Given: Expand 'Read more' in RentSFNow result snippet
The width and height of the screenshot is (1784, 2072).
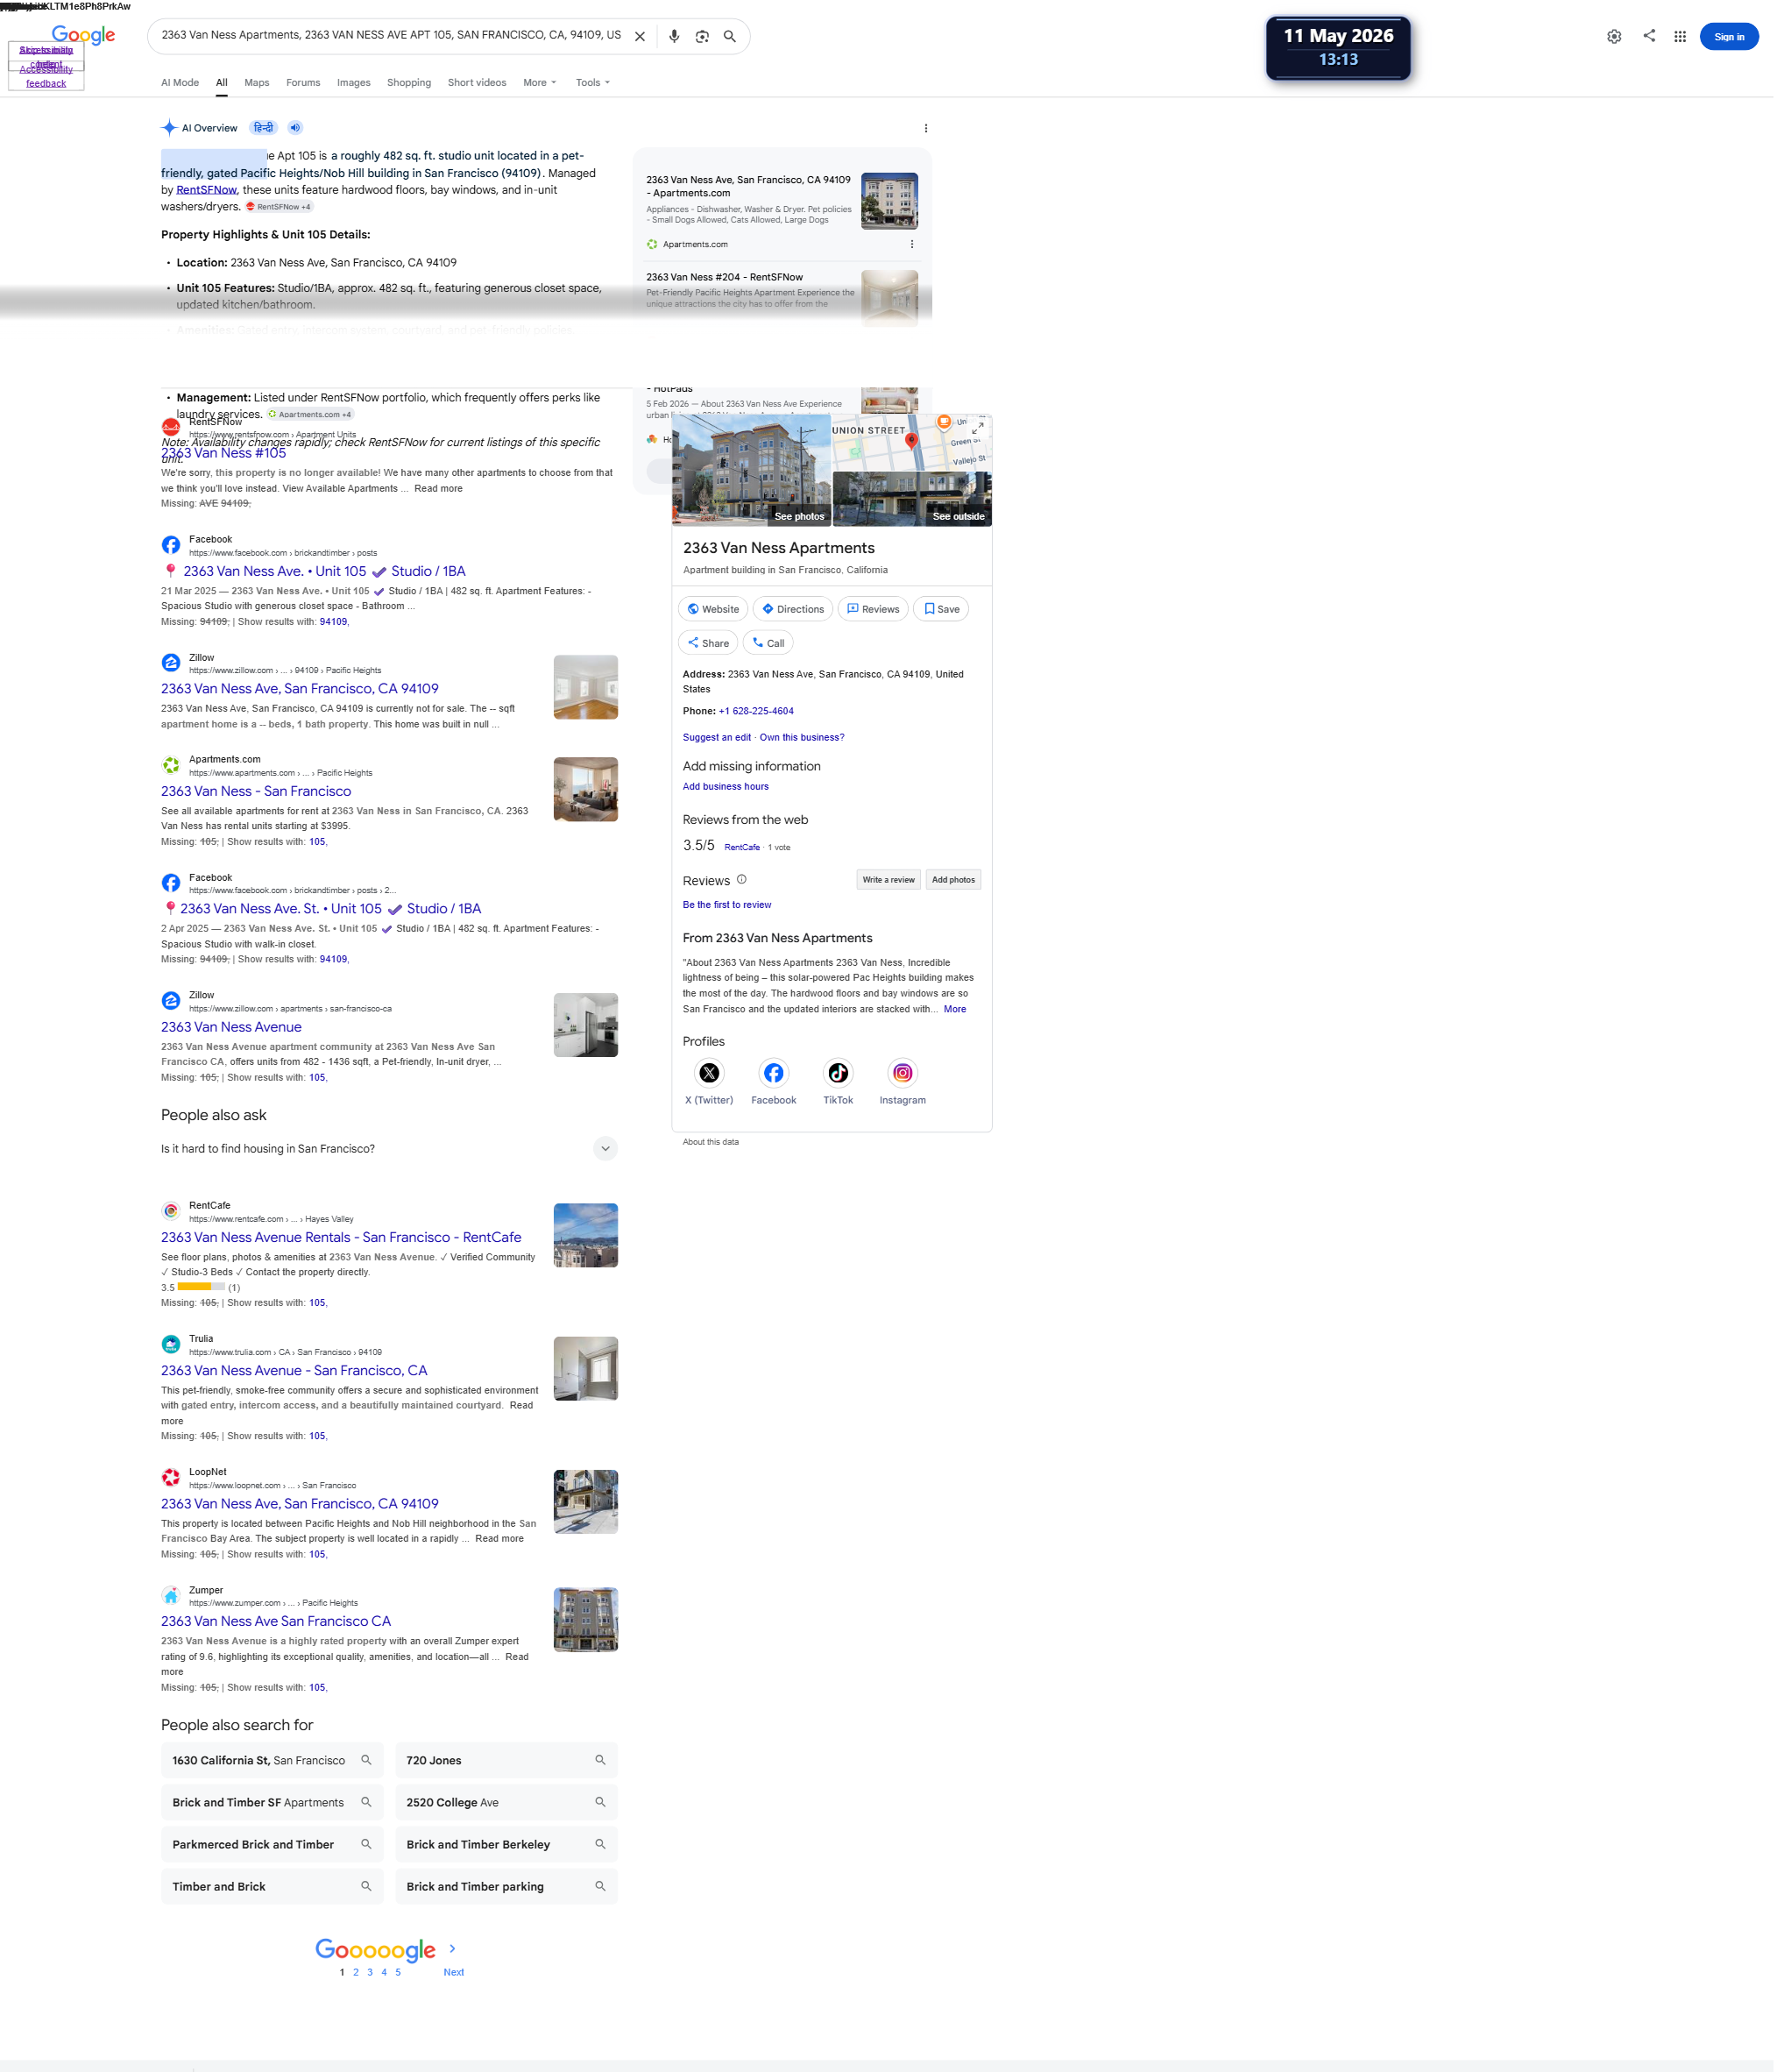Looking at the screenshot, I should [x=441, y=491].
